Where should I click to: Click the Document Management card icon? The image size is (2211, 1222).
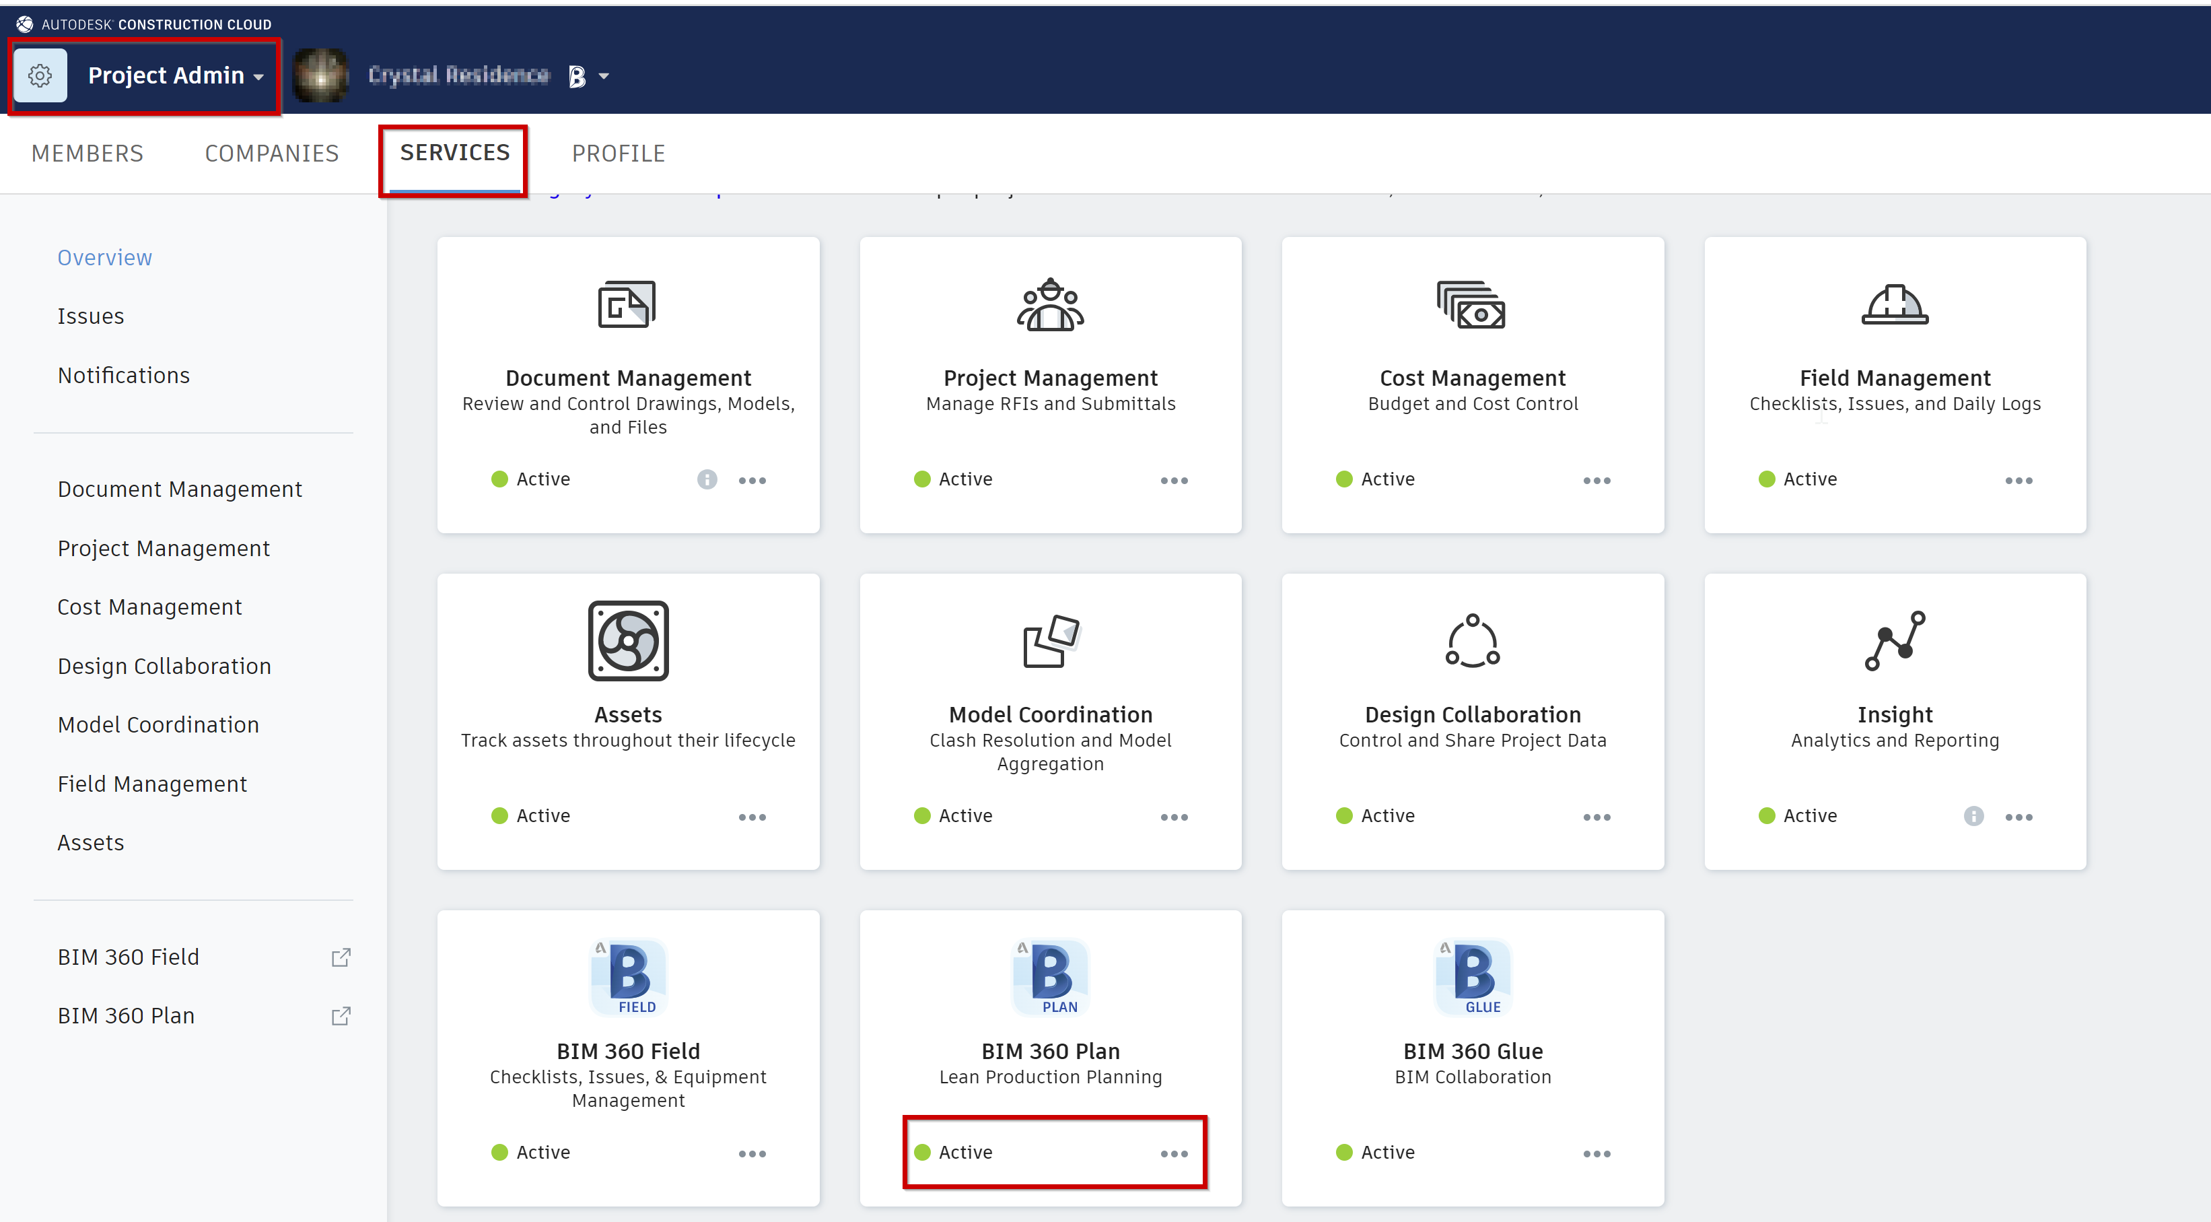[x=627, y=304]
